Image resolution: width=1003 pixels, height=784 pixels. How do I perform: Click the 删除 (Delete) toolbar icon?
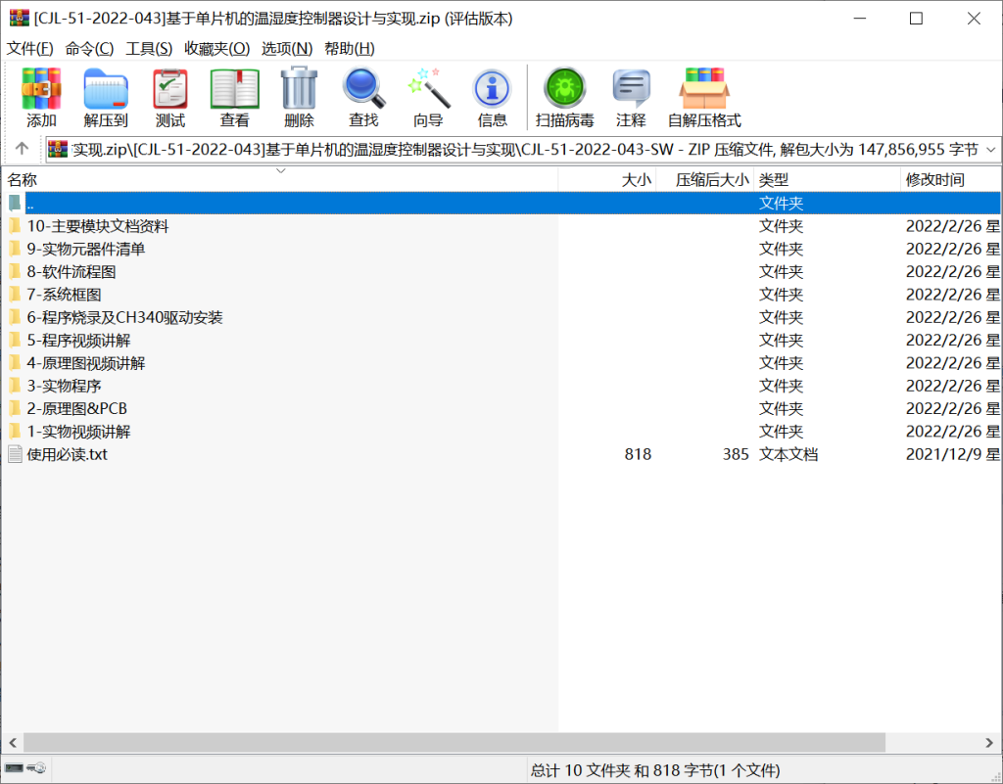(x=299, y=93)
